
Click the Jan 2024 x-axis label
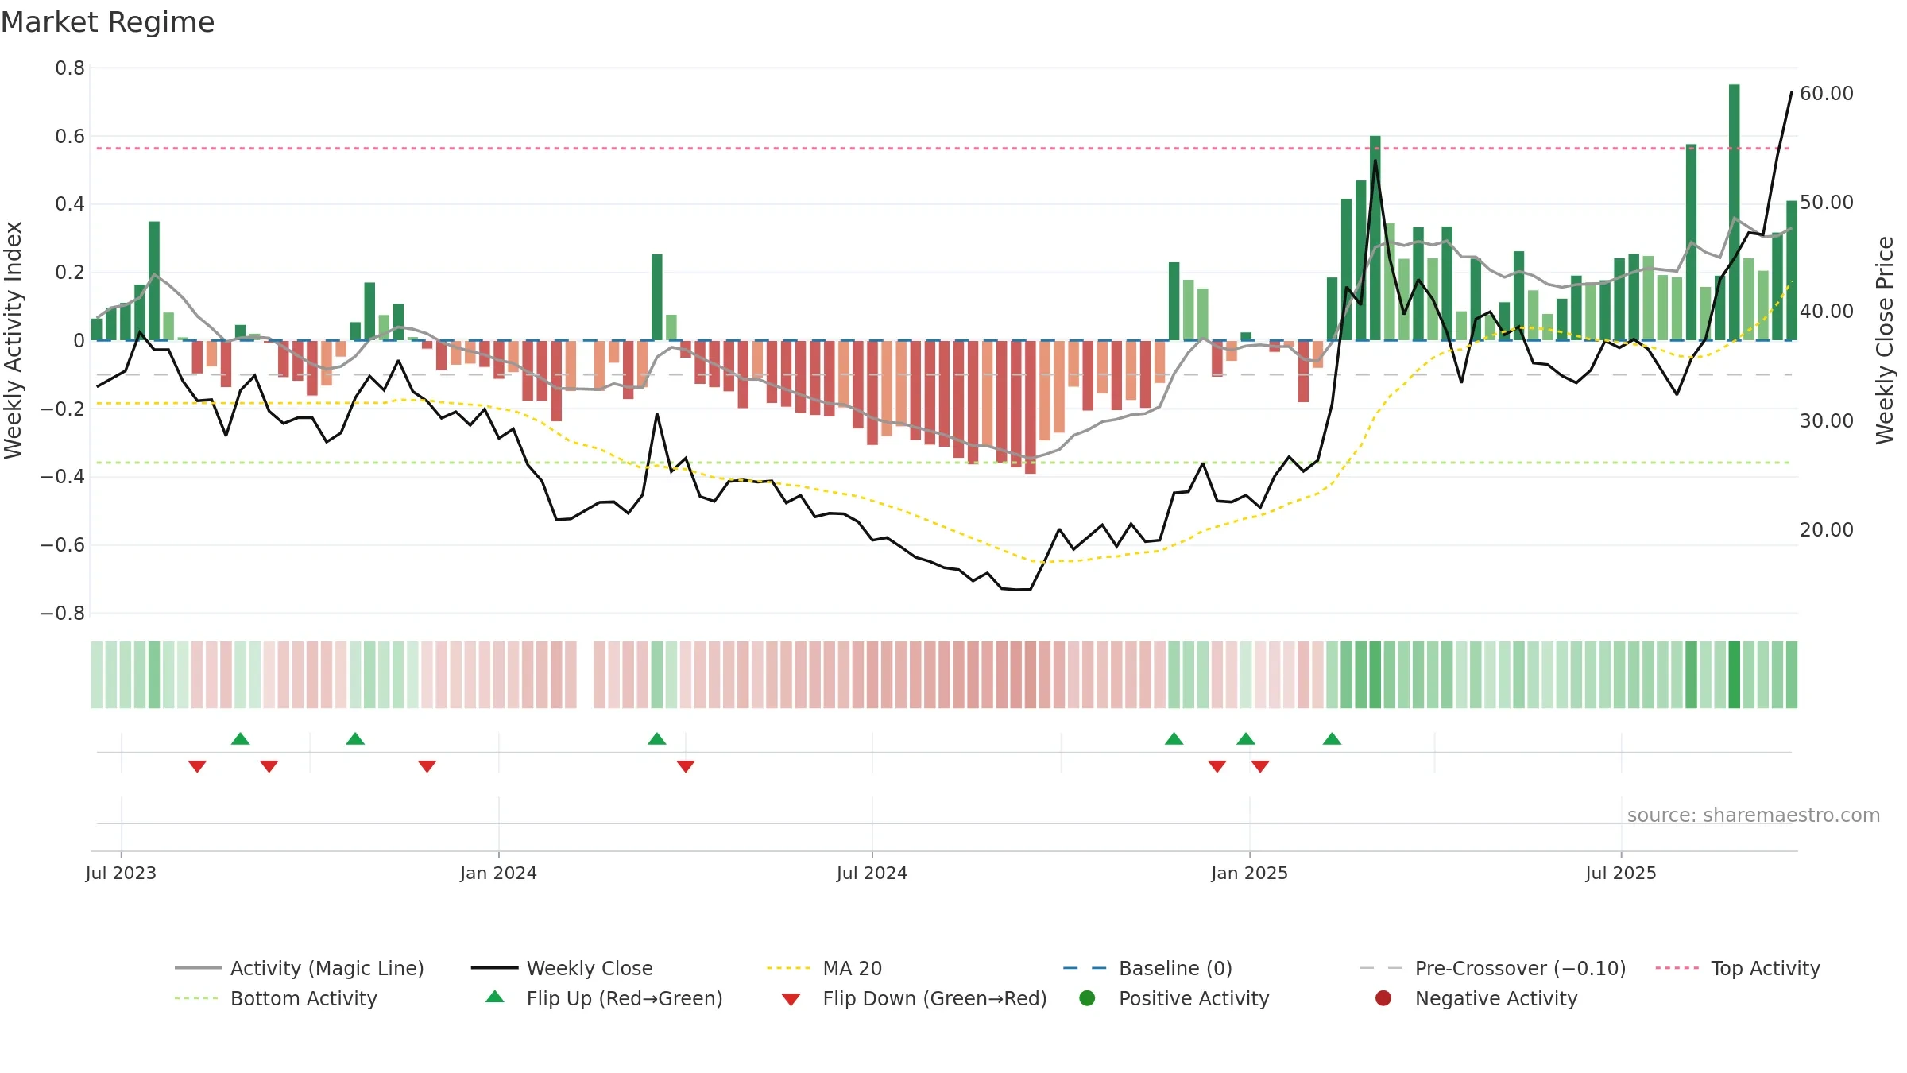[498, 873]
